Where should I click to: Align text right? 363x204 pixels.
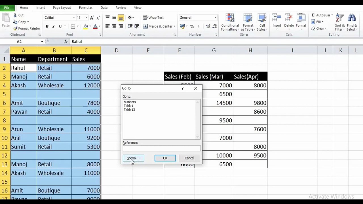[121, 26]
